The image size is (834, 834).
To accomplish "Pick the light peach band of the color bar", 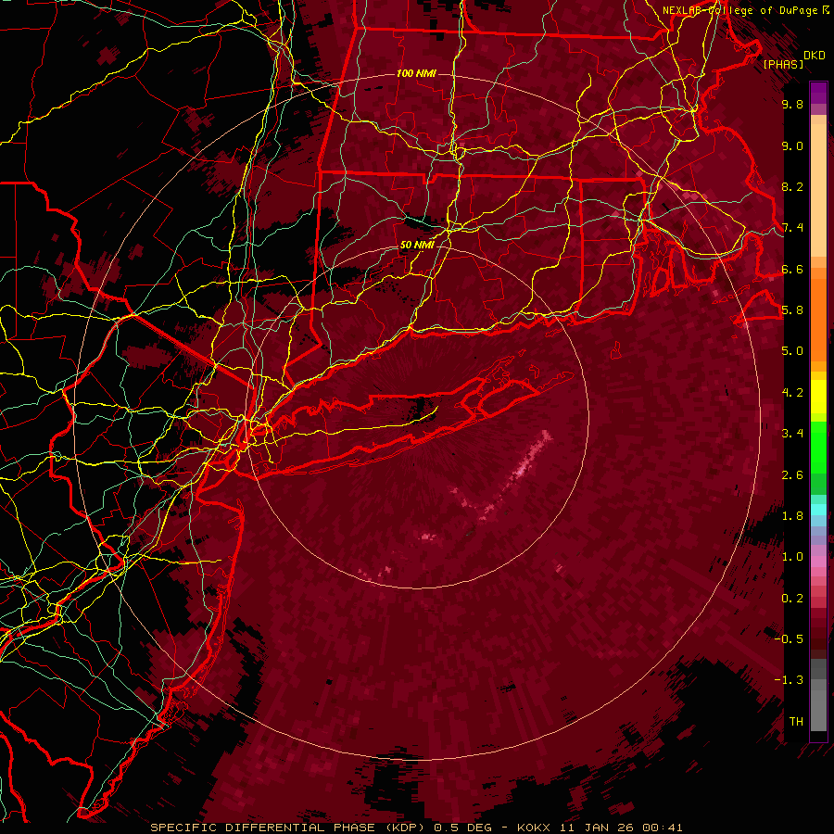I will click(818, 192).
